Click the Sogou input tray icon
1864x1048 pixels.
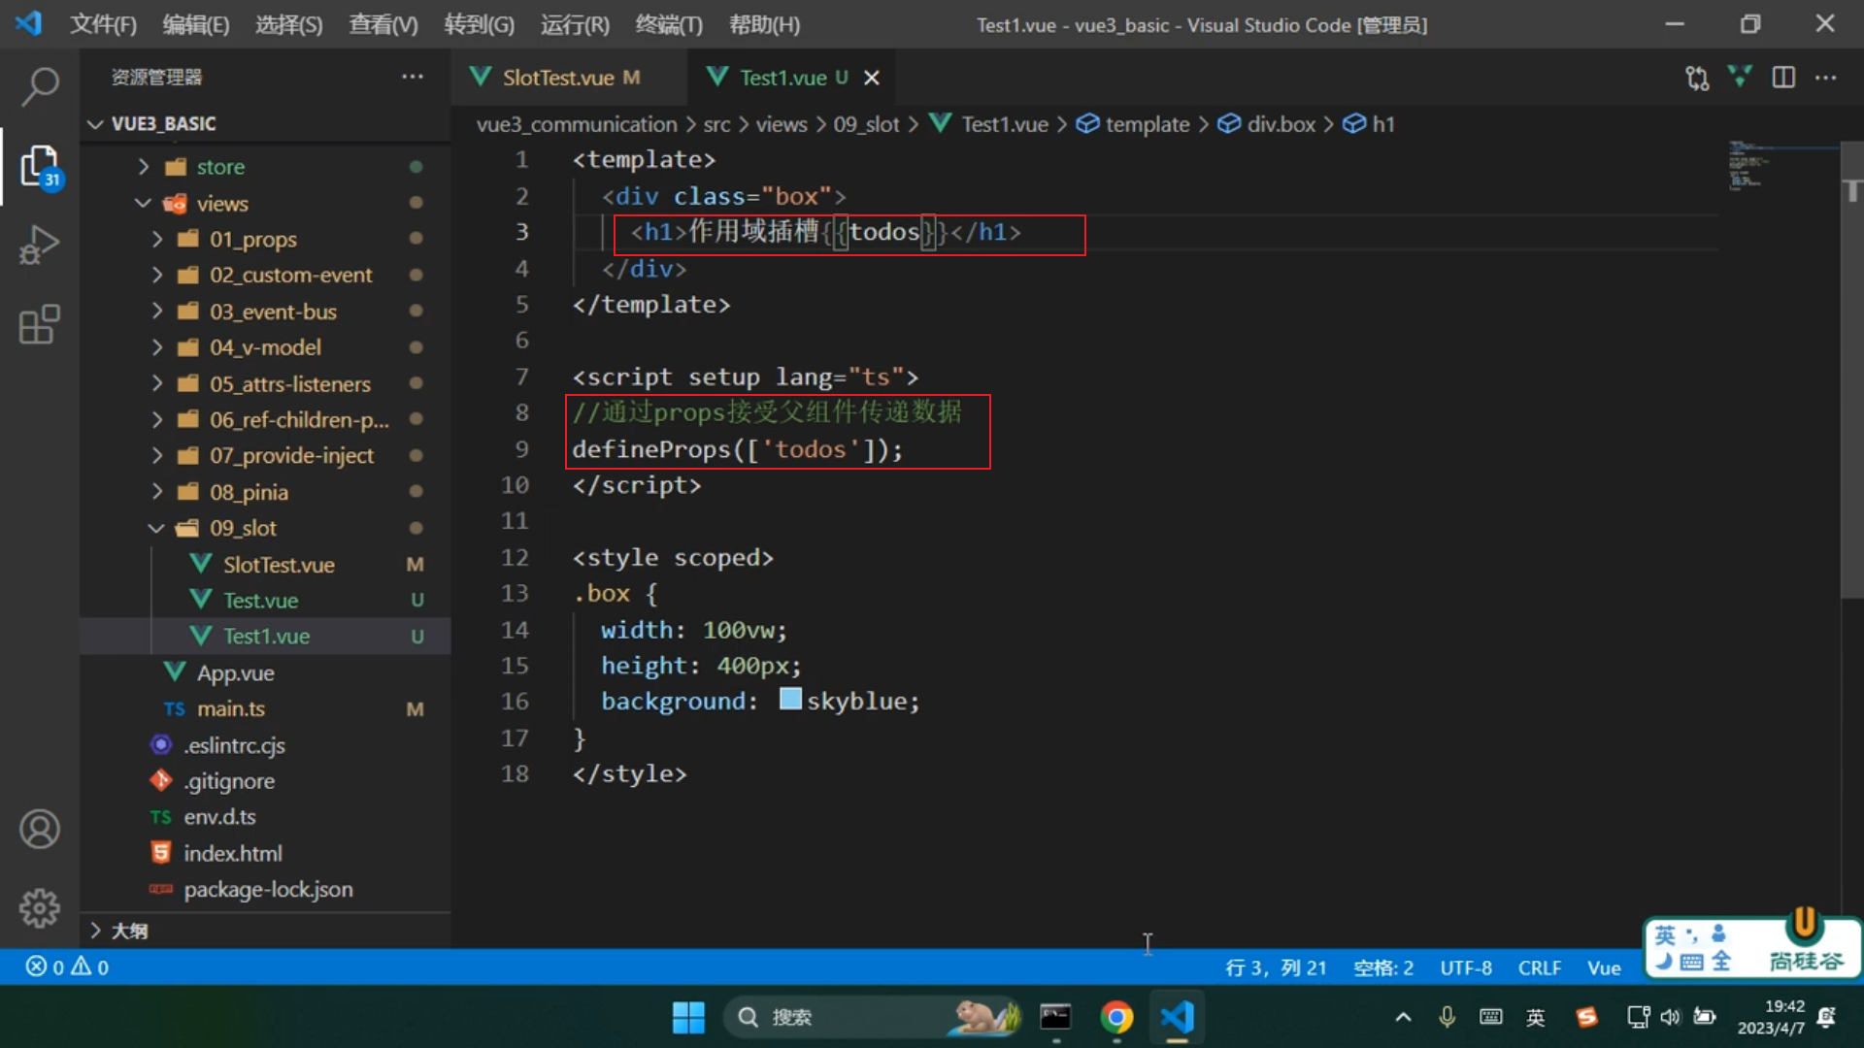(1587, 1017)
